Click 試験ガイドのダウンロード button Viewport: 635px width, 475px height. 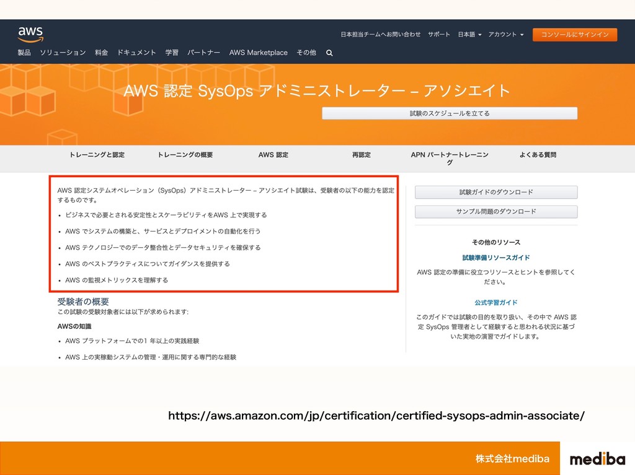496,192
